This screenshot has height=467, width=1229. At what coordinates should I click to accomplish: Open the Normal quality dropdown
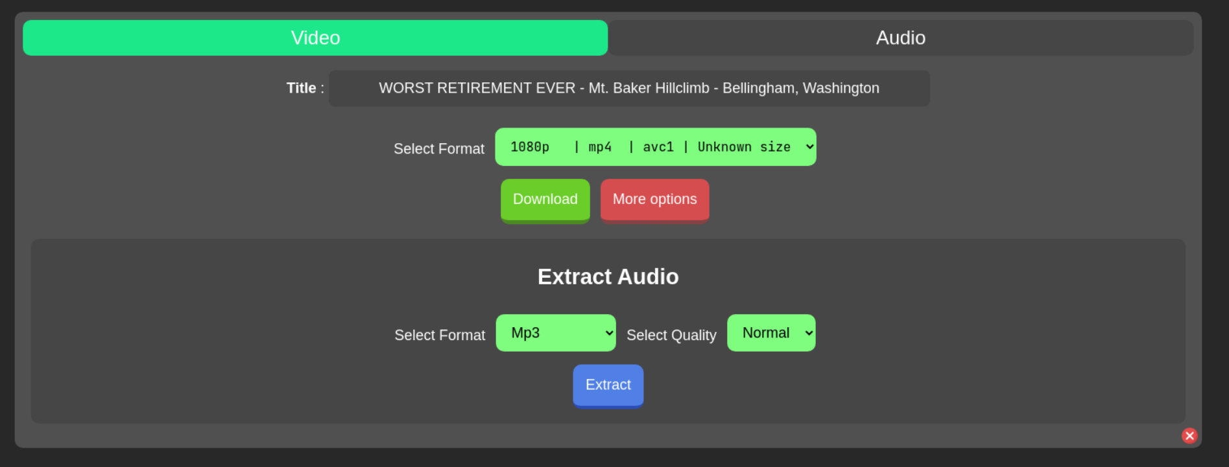(770, 333)
